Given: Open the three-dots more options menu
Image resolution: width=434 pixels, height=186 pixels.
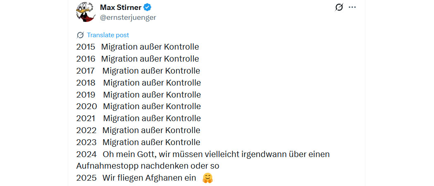Looking at the screenshot, I should point(352,7).
